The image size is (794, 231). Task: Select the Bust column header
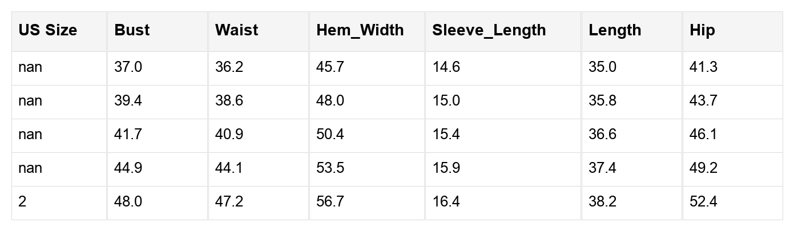click(132, 31)
